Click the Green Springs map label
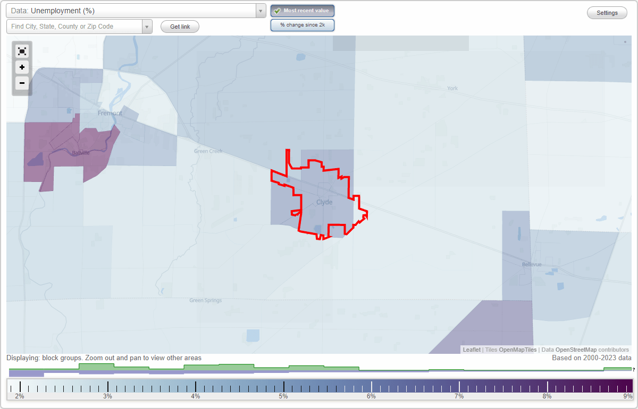The width and height of the screenshot is (638, 409). click(206, 300)
